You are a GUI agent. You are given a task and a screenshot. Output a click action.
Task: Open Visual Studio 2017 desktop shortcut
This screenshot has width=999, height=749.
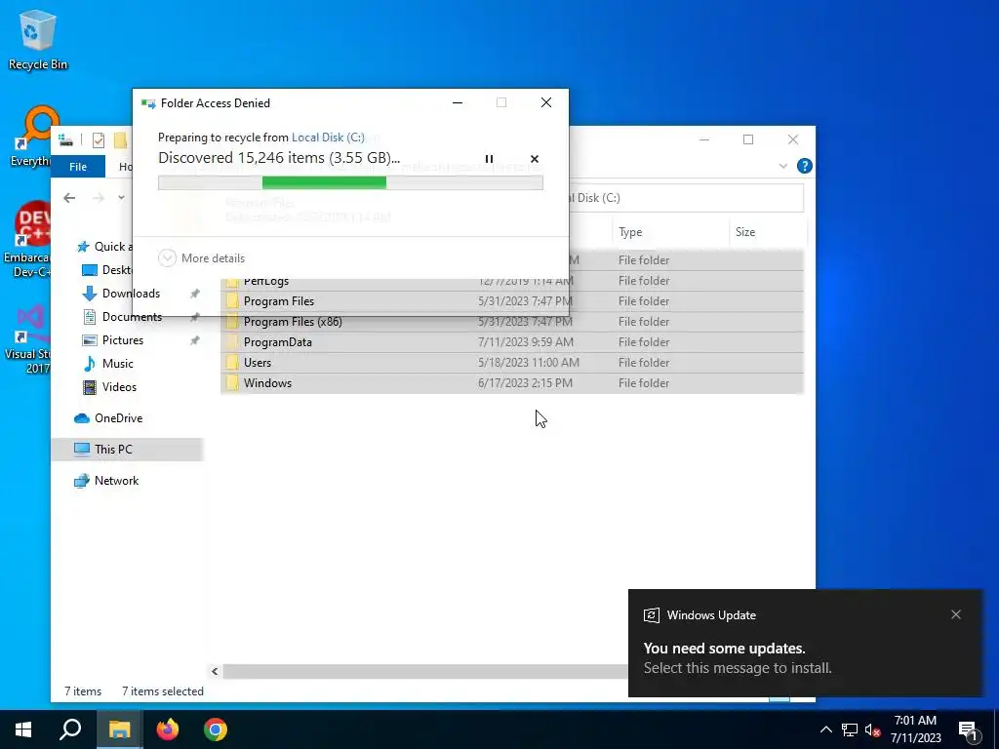(27, 339)
